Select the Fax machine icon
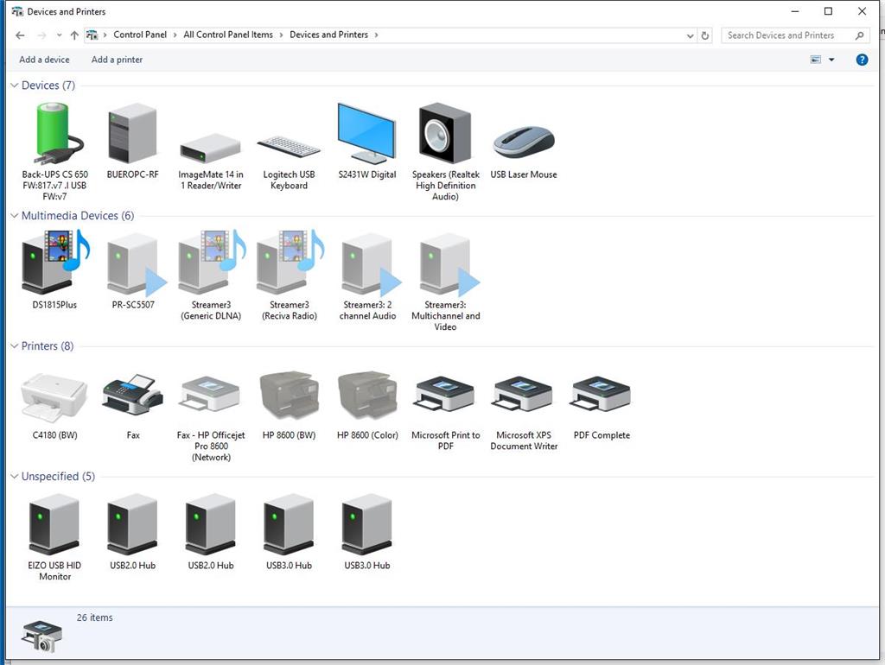Viewport: 885px width, 665px height. (x=132, y=395)
